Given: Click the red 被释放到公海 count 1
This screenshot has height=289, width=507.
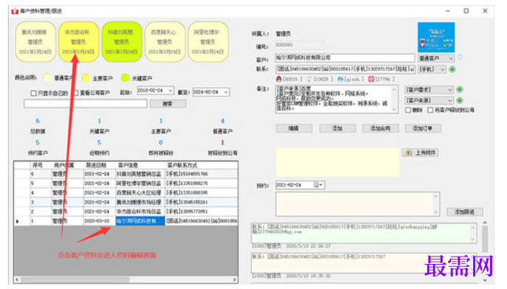Looking at the screenshot, I should (x=222, y=142).
